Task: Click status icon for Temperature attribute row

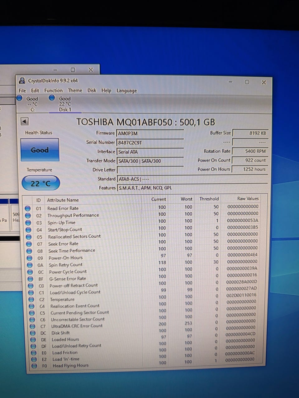Action: (31, 299)
